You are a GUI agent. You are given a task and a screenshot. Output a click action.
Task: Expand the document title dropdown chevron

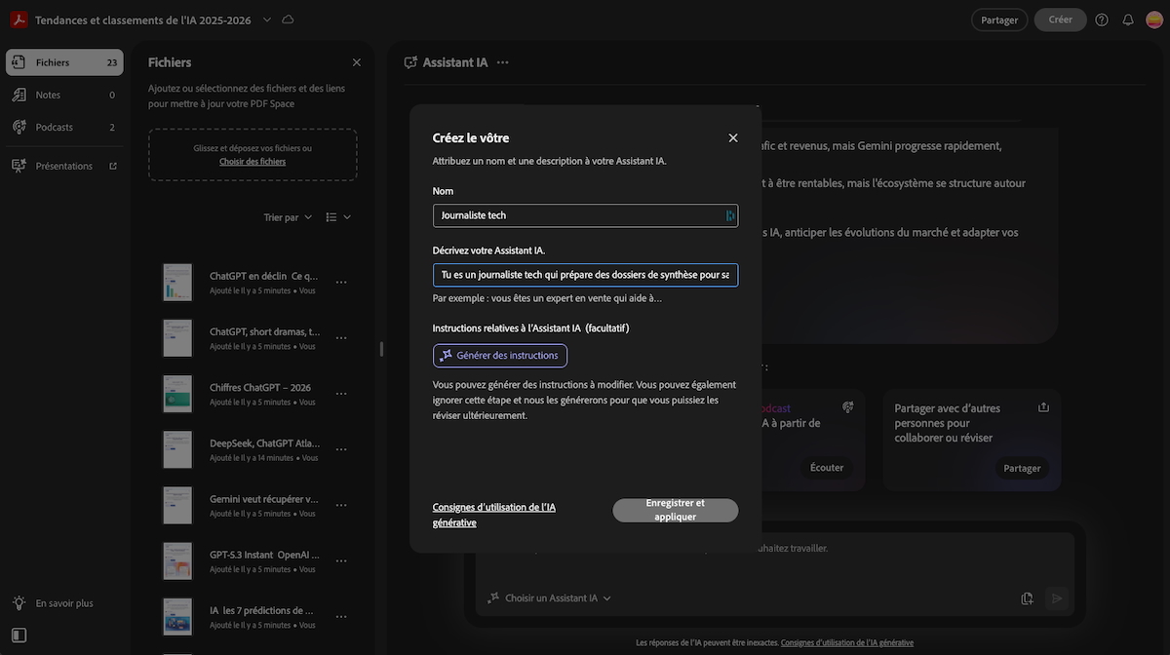pyautogui.click(x=267, y=19)
